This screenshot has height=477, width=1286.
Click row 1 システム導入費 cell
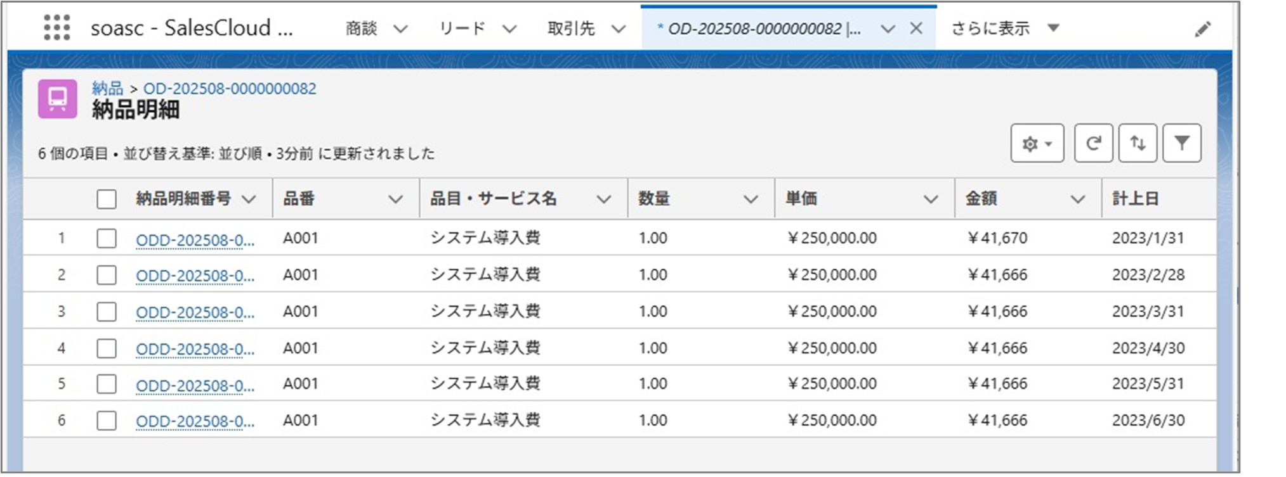485,238
